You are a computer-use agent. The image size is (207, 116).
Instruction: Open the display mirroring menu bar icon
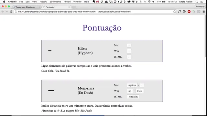coord(133,2)
